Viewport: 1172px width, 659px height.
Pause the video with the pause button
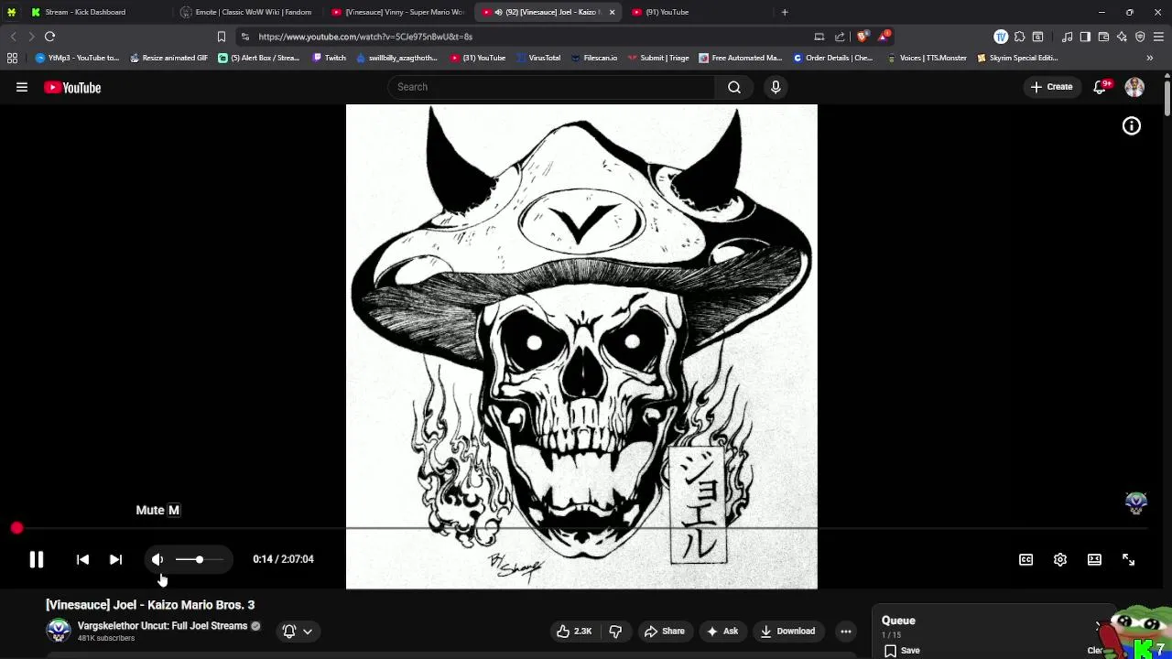tap(37, 559)
